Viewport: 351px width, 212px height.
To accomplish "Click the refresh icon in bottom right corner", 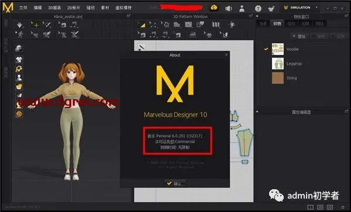I will [x=342, y=207].
